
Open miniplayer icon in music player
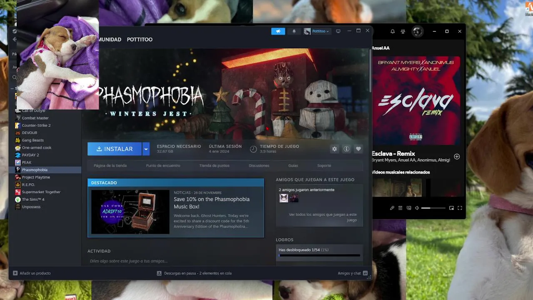[451, 208]
